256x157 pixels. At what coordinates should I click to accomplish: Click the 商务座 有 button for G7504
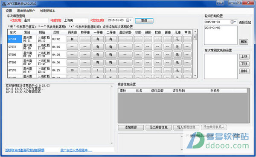click(x=72, y=39)
